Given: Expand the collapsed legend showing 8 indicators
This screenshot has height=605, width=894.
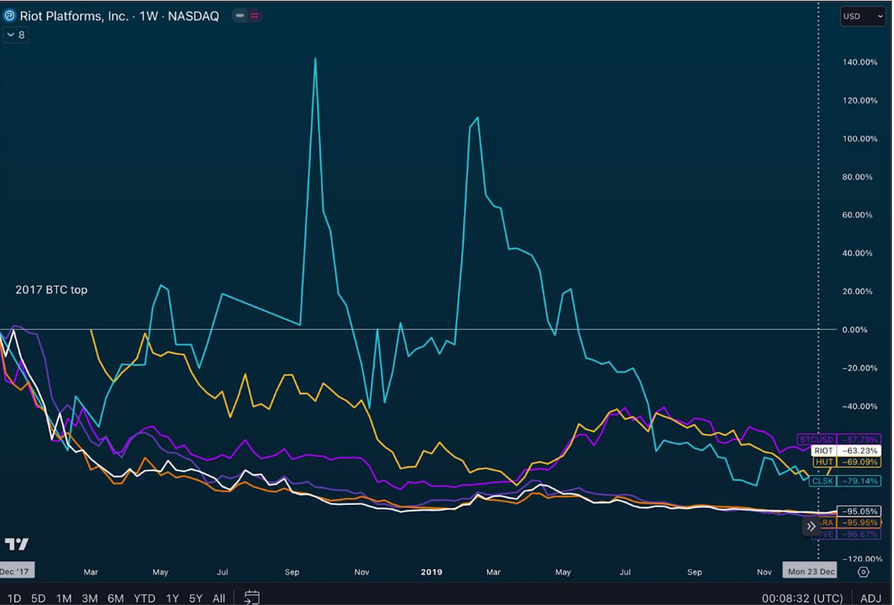Looking at the screenshot, I should 16,35.
